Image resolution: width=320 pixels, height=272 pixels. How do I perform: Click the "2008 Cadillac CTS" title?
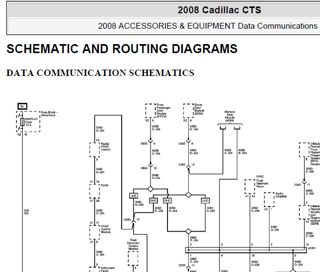click(x=219, y=10)
